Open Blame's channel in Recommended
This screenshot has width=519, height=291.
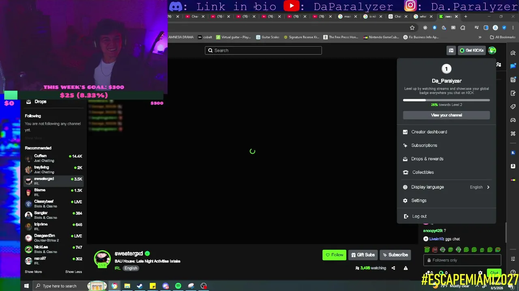pos(54,192)
